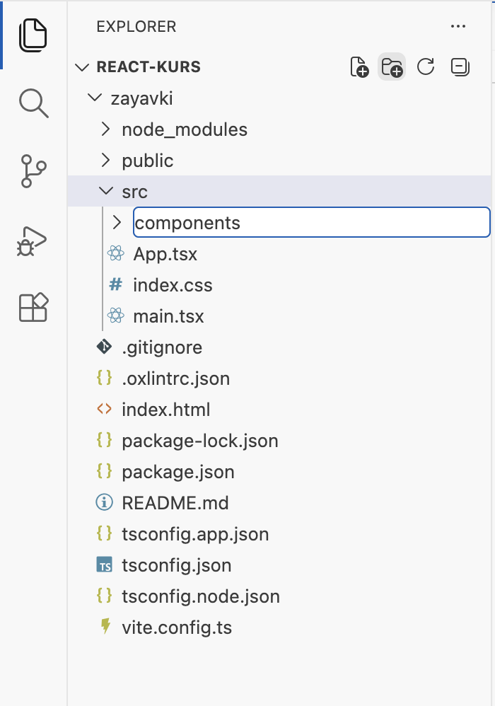The height and width of the screenshot is (706, 495).
Task: Select the zayavki folder name
Action: (x=141, y=98)
